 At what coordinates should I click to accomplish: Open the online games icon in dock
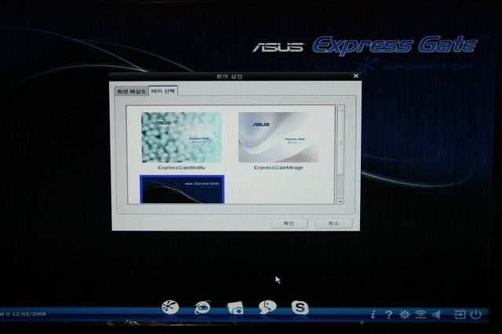pos(202,308)
